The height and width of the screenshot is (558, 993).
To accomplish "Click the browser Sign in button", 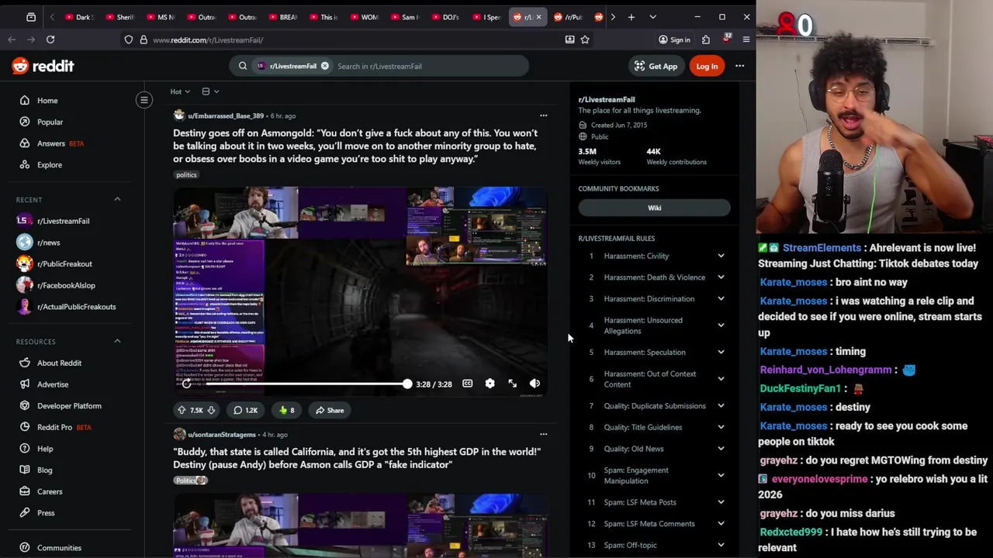I will tap(674, 40).
